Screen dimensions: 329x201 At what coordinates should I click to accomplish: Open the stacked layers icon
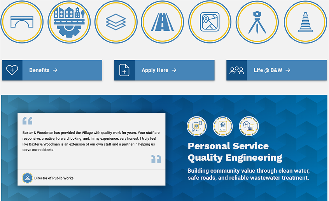tap(116, 22)
